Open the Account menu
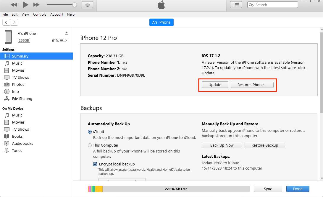This screenshot has width=323, height=197. pyautogui.click(x=57, y=14)
